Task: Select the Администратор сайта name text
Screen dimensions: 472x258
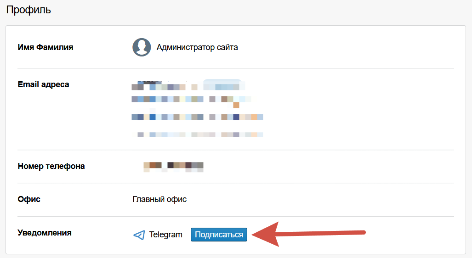Action: click(197, 47)
